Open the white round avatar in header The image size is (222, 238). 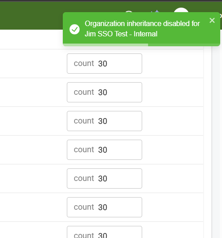point(181,10)
